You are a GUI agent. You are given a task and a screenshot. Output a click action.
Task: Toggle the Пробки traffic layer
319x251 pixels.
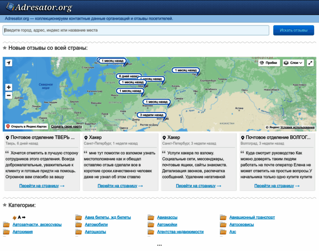269,63
